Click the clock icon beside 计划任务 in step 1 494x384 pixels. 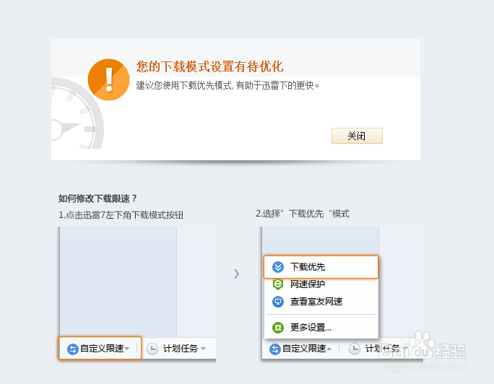pos(152,349)
